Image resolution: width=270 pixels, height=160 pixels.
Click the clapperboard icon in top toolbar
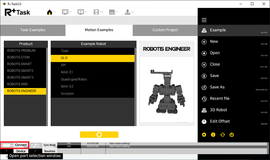coord(112,12)
